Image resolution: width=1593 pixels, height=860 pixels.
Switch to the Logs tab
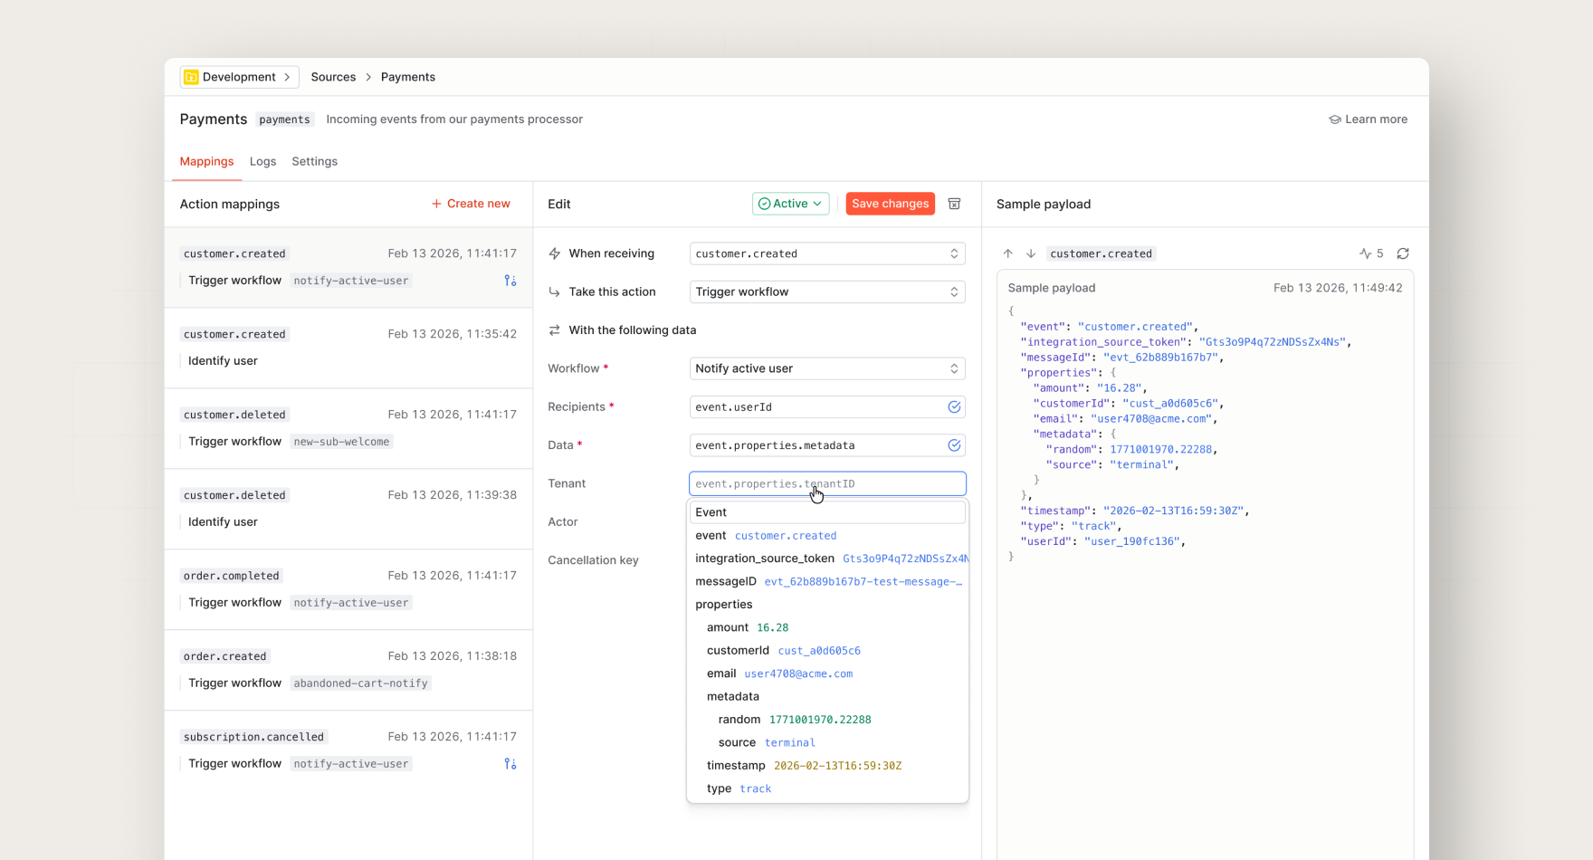262,161
